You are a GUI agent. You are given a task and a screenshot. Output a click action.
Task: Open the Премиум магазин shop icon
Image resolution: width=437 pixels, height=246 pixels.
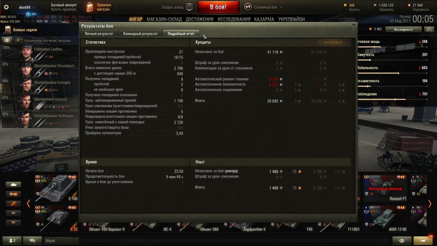click(90, 7)
